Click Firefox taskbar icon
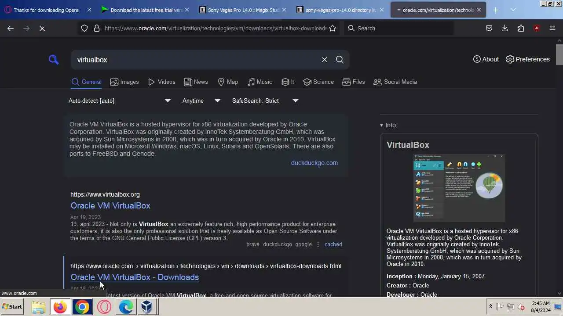 tap(60, 307)
